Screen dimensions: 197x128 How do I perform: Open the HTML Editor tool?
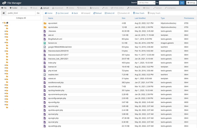[117, 8]
